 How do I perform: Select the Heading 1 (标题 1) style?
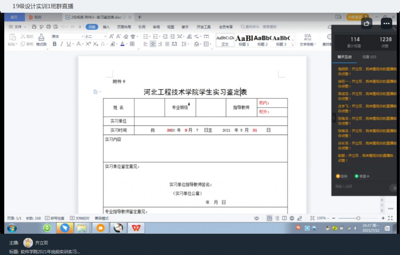244,40
